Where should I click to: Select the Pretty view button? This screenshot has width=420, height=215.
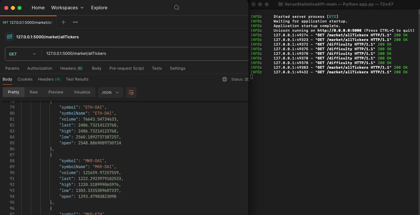pos(14,92)
